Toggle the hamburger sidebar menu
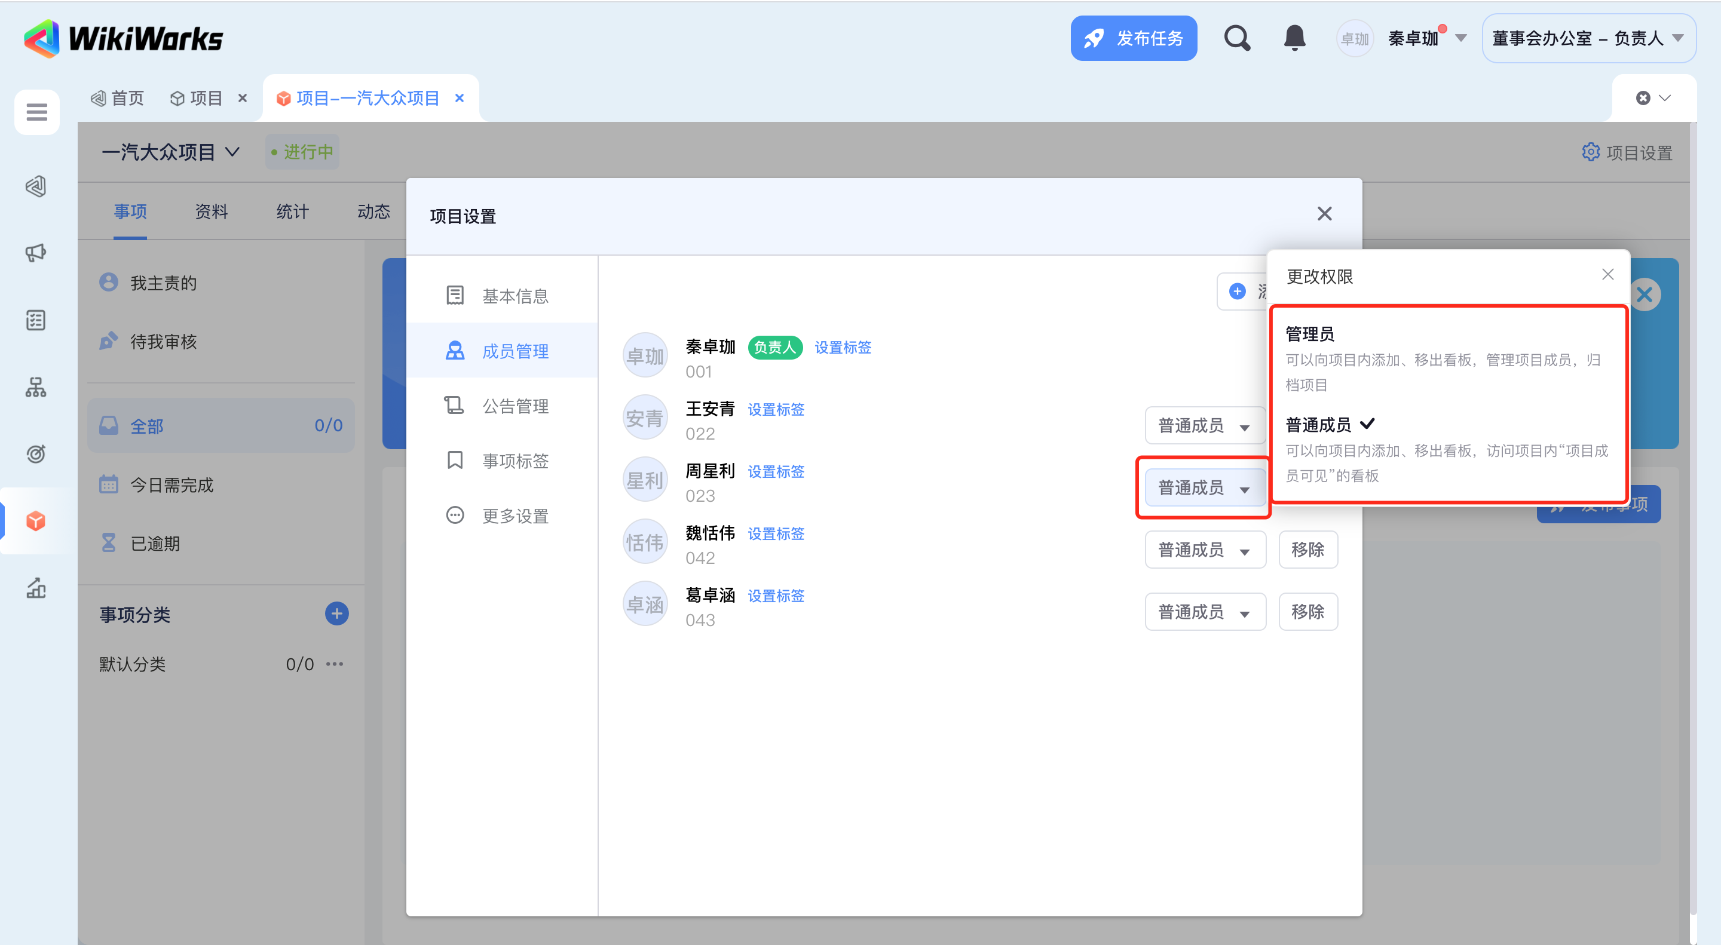This screenshot has width=1721, height=945. (x=36, y=112)
